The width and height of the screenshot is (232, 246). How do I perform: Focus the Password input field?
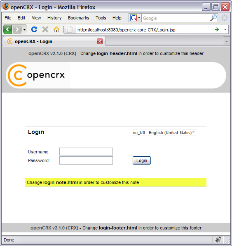(x=86, y=160)
